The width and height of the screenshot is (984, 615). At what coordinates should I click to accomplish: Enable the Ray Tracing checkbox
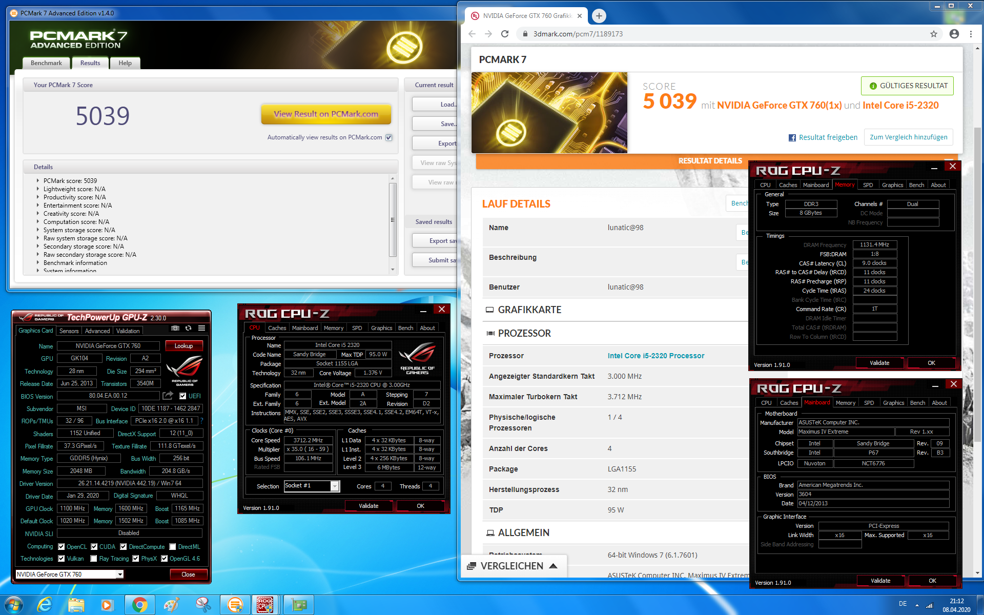[94, 559]
